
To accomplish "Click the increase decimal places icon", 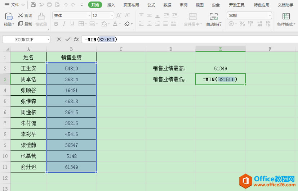I will point(259,24).
